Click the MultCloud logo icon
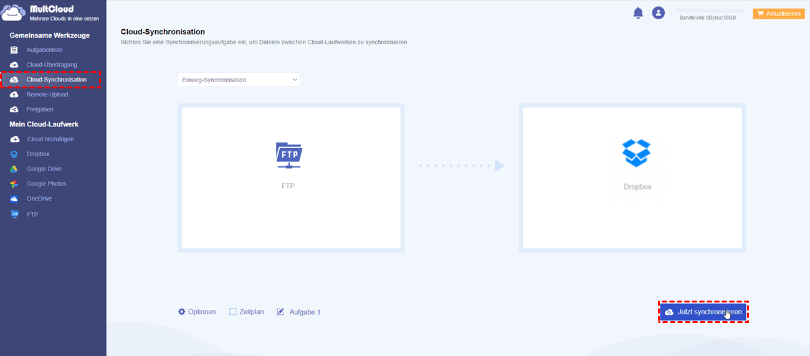The image size is (810, 356). point(14,13)
